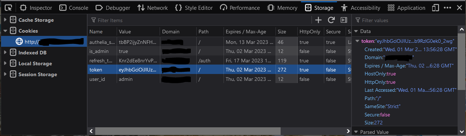This screenshot has width=466, height=136.
Task: Switch to the Network tab
Action: click(152, 8)
